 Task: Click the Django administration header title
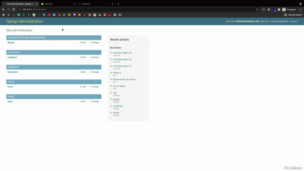coord(25,21)
